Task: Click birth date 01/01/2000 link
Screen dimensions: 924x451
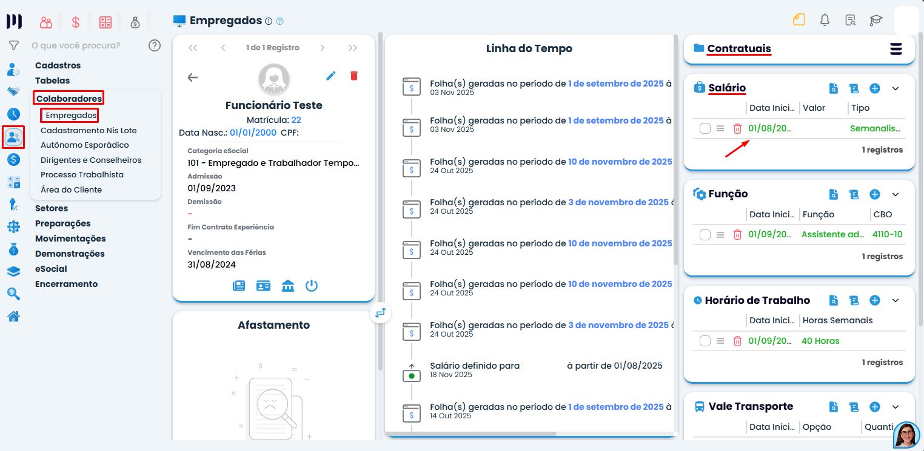Action: (x=253, y=133)
